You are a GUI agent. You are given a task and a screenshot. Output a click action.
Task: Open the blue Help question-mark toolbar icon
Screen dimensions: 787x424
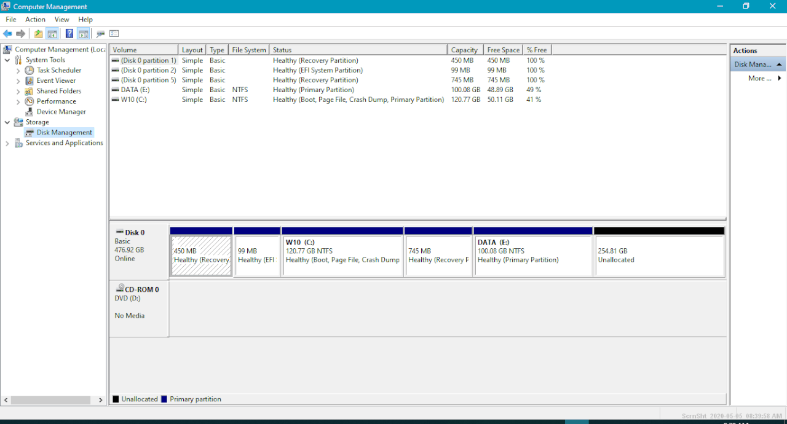coord(69,34)
